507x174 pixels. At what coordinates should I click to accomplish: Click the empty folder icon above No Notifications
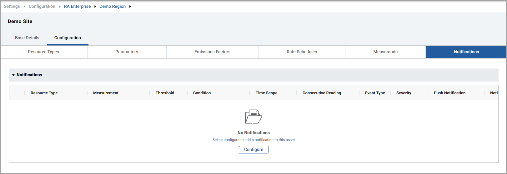coord(253,117)
